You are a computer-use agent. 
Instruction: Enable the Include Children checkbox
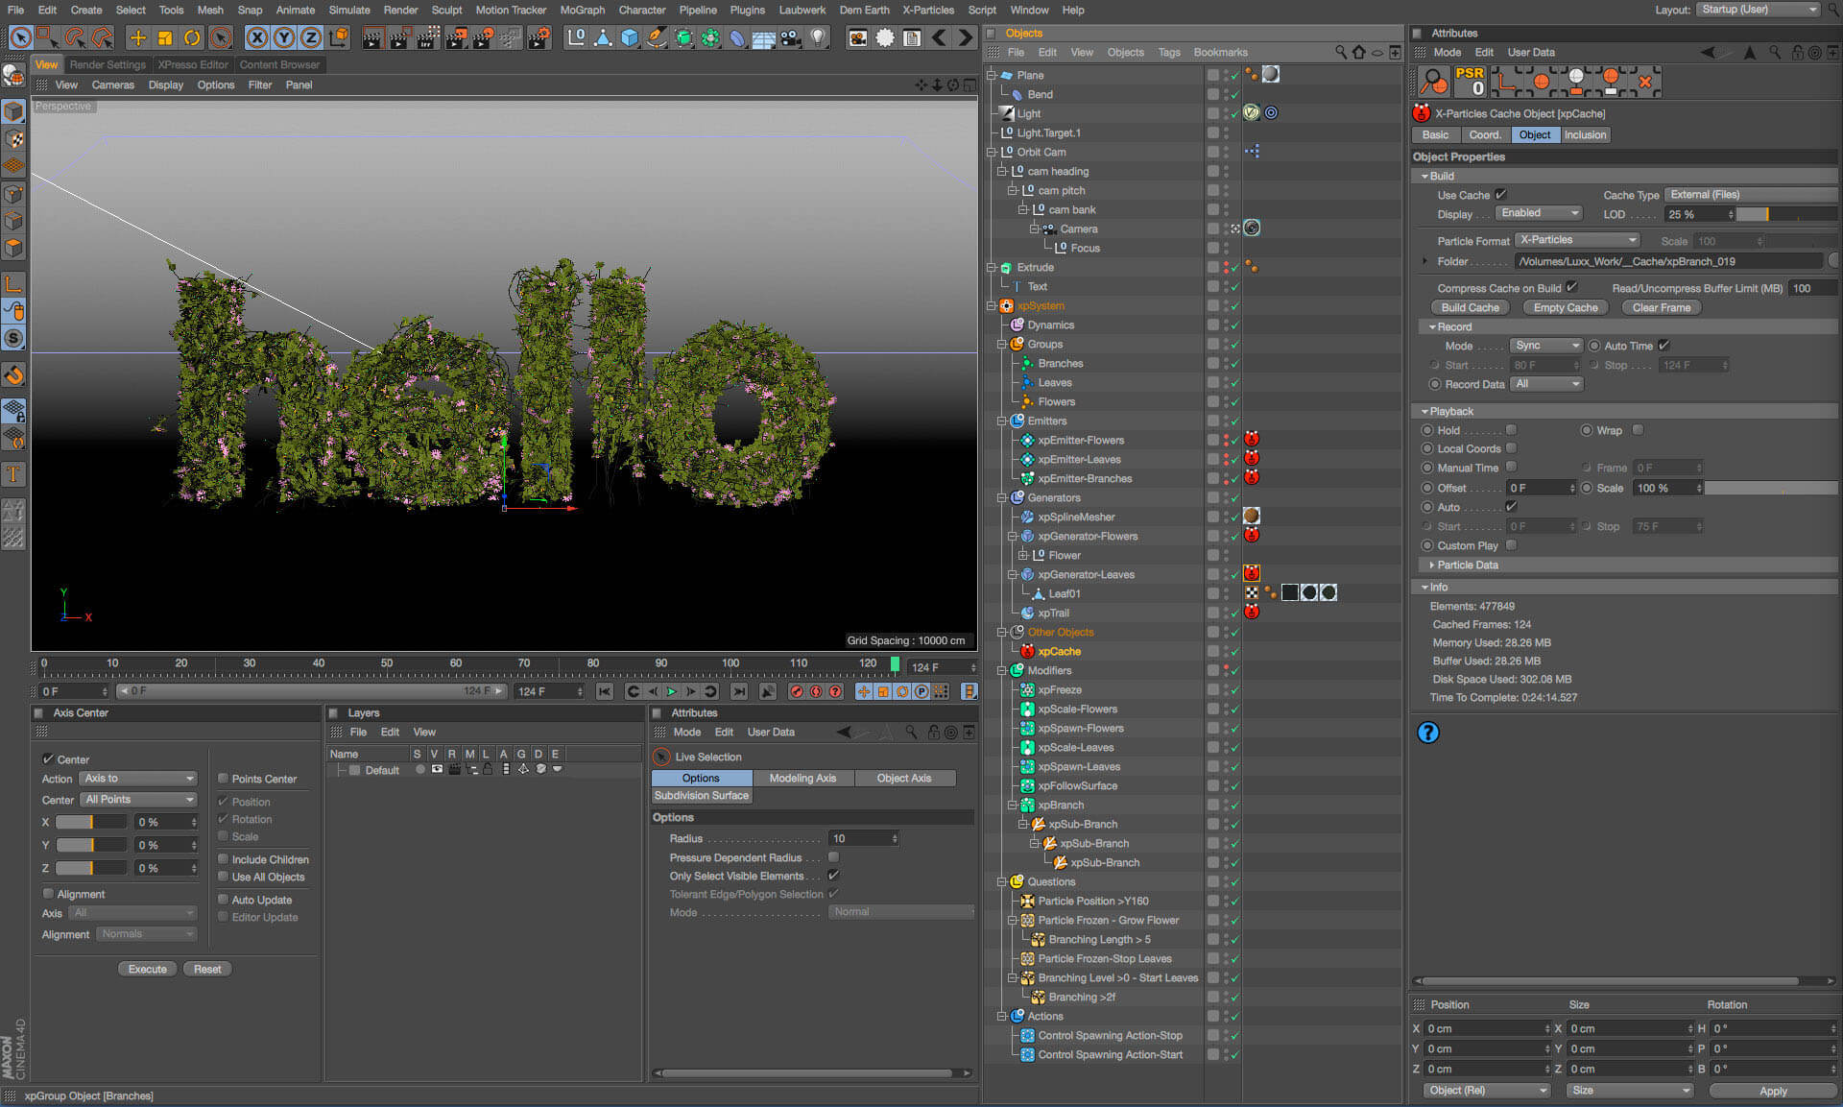pyautogui.click(x=223, y=859)
